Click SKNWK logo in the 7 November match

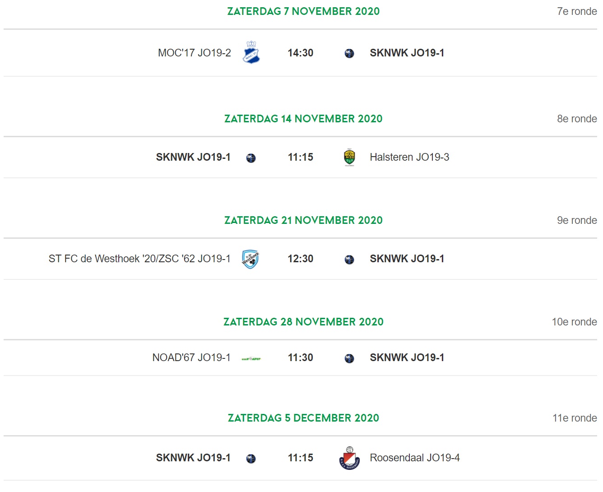[x=349, y=53]
